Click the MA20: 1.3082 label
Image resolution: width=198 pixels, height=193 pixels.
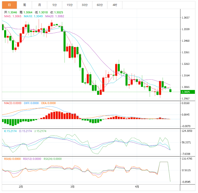pyautogui.click(x=54, y=16)
